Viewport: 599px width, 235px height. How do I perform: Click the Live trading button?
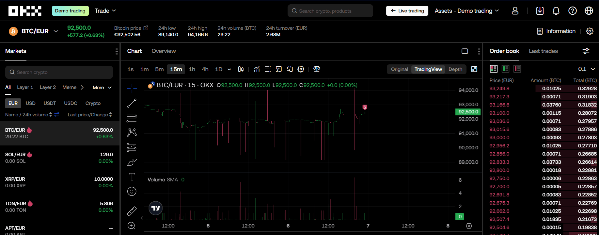[x=407, y=11]
